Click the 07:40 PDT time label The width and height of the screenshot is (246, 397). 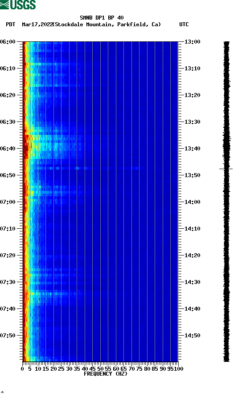coord(8,309)
